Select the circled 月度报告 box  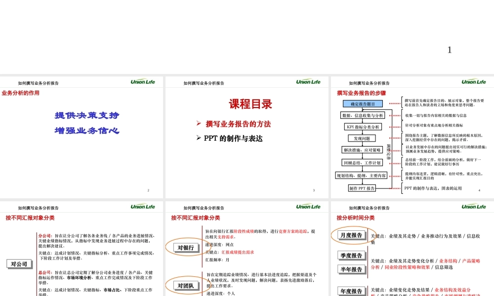pos(351,235)
